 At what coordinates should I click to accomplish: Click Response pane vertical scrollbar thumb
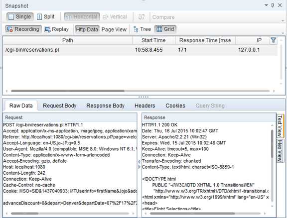pos(272,144)
